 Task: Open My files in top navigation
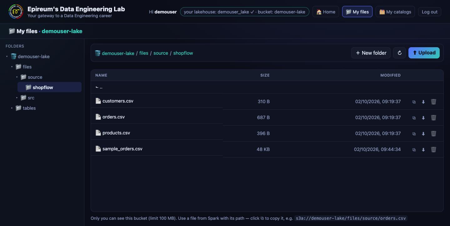pyautogui.click(x=357, y=12)
